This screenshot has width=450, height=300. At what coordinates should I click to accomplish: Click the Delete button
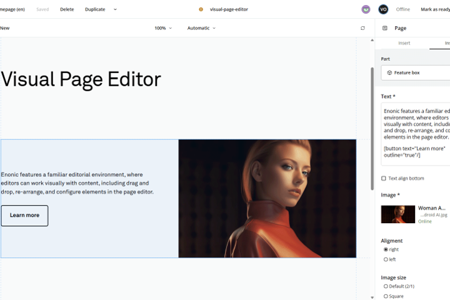[67, 9]
